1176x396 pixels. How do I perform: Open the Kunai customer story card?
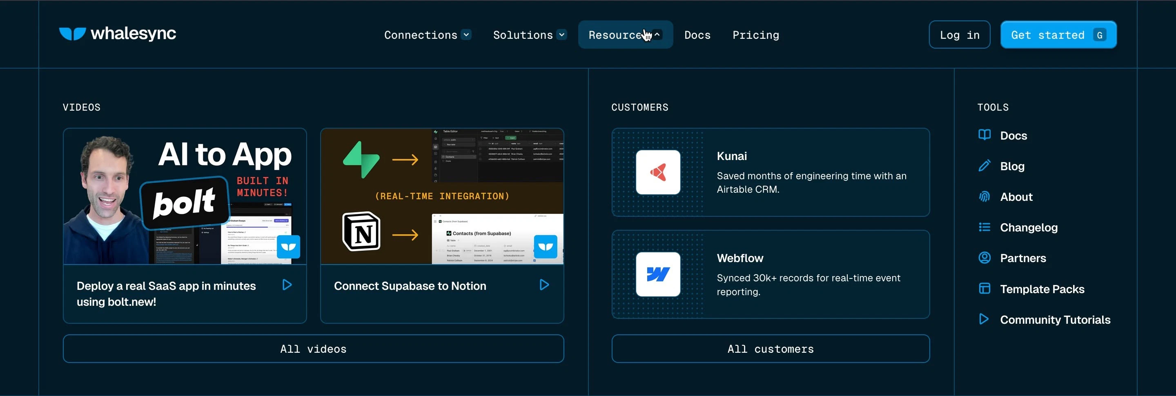[770, 172]
